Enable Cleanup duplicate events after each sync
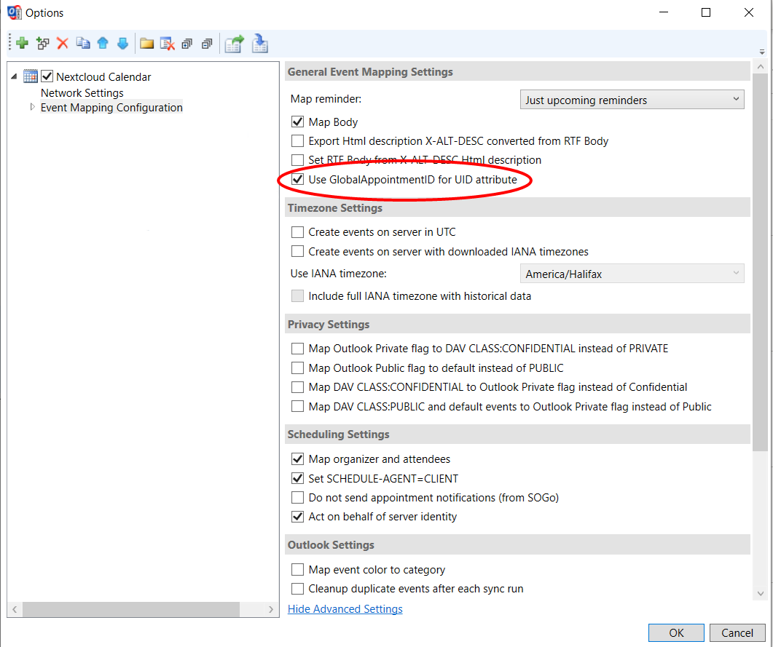The width and height of the screenshot is (773, 647). click(x=297, y=589)
